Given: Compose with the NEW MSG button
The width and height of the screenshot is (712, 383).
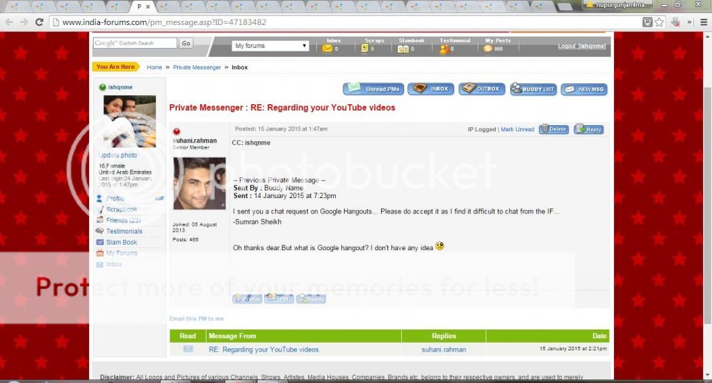Looking at the screenshot, I should [x=584, y=89].
